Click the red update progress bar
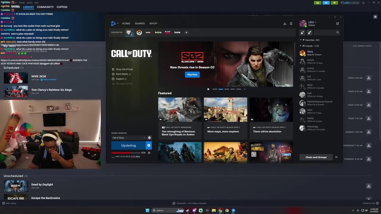Screen dimensions: 381x214 pyautogui.click(x=125, y=153)
